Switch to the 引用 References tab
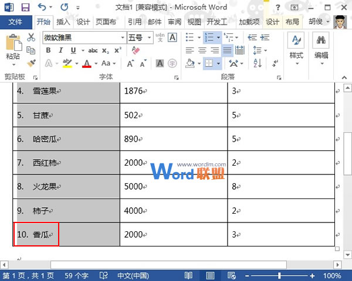Viewport: 352px width, 281px height. click(135, 22)
